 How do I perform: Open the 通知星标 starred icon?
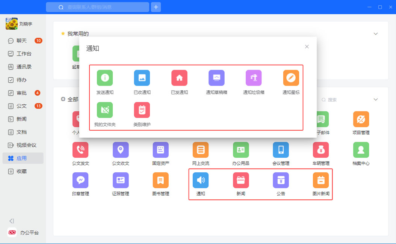point(291,78)
